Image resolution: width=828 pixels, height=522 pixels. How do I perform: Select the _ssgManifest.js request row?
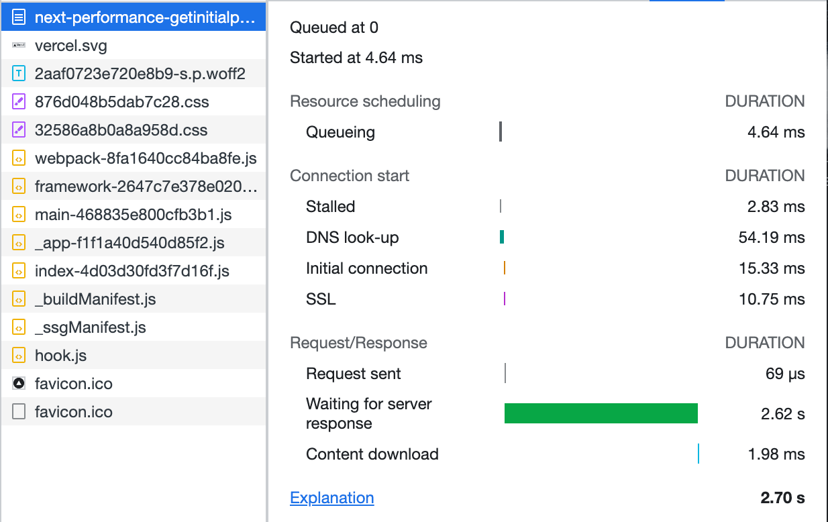[x=90, y=327]
